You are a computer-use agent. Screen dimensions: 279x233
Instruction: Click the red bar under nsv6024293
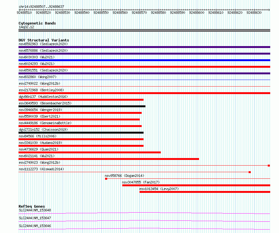tap(144, 67)
